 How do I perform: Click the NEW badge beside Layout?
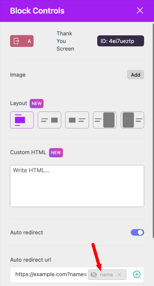point(37,103)
